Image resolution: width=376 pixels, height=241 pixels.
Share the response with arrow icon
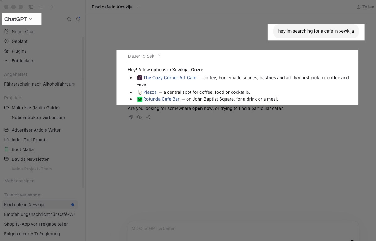click(x=148, y=117)
